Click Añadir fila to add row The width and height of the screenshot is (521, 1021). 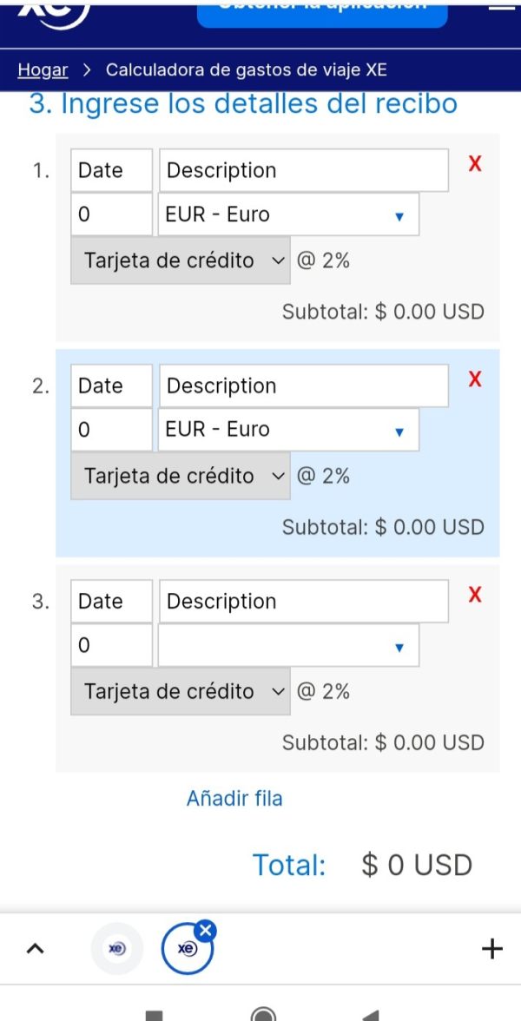[234, 799]
